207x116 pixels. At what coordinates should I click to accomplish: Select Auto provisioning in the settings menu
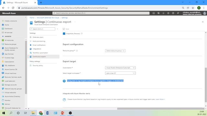coord(39,41)
